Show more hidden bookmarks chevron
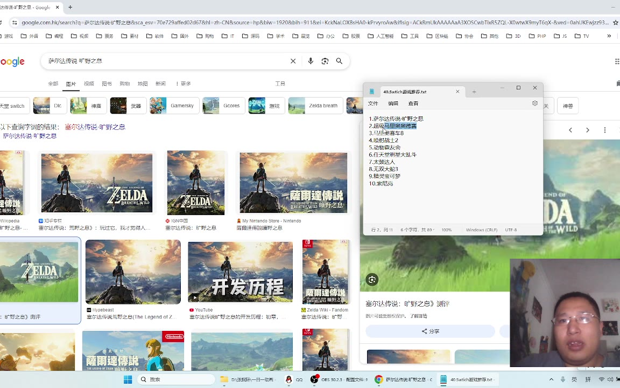 click(x=609, y=36)
